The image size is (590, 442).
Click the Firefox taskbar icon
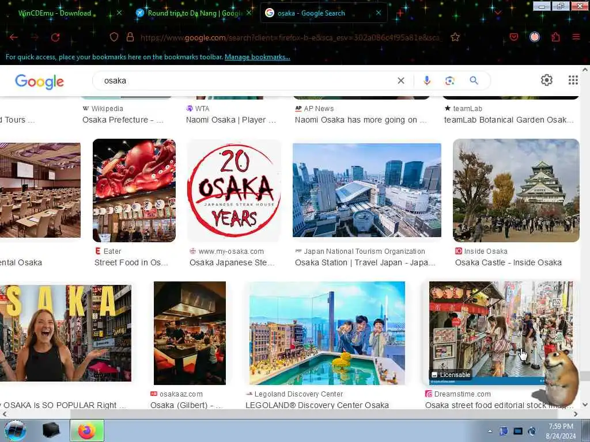click(86, 430)
